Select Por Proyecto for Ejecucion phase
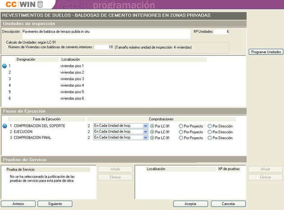The width and height of the screenshot is (284, 210). click(181, 132)
